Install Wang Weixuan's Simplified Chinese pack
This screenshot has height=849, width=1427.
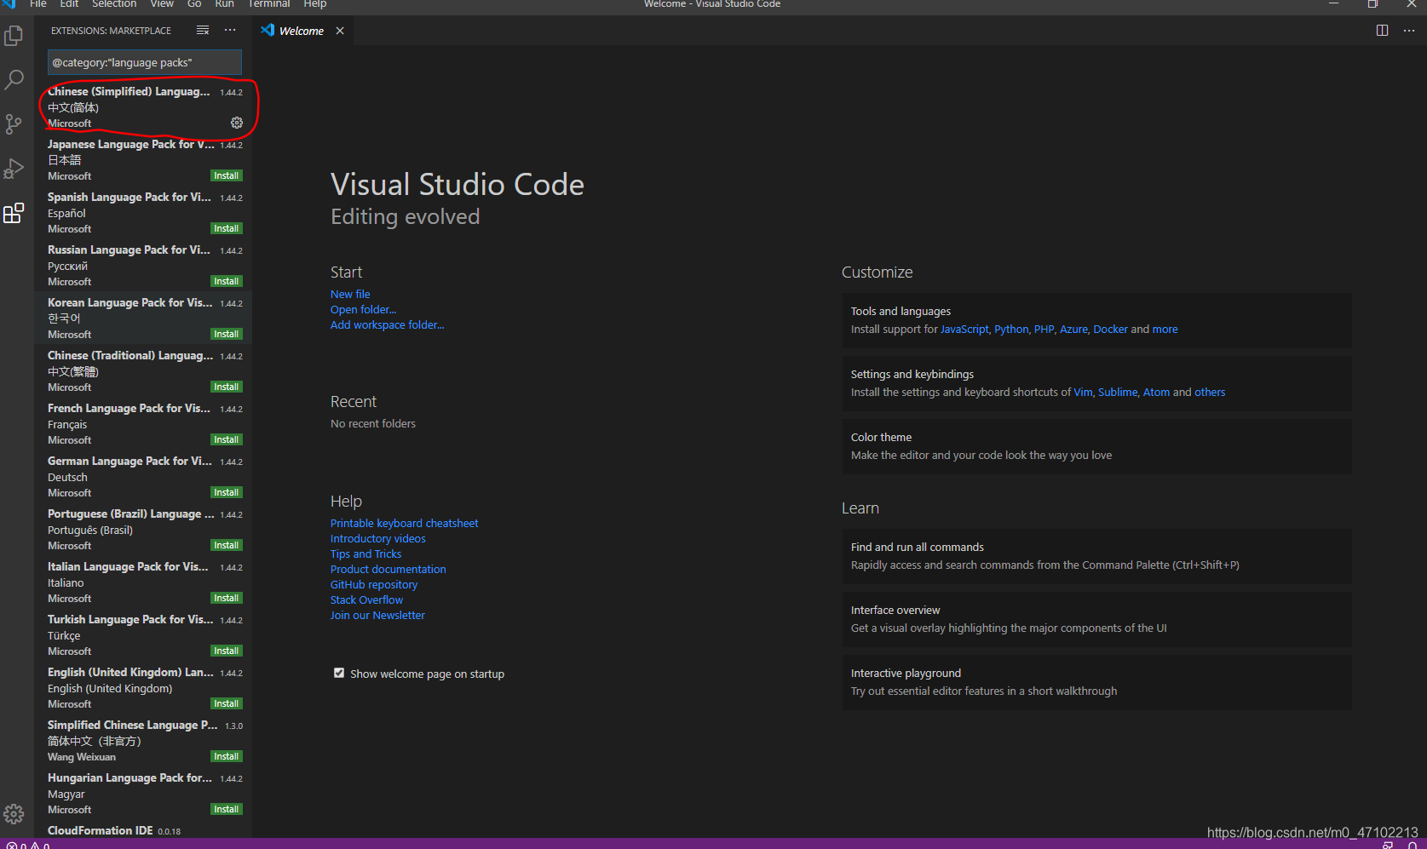(227, 756)
